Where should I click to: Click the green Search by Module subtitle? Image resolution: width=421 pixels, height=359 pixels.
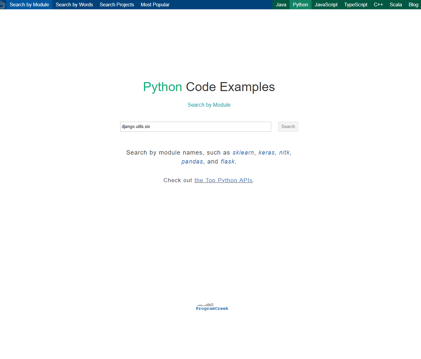209,105
